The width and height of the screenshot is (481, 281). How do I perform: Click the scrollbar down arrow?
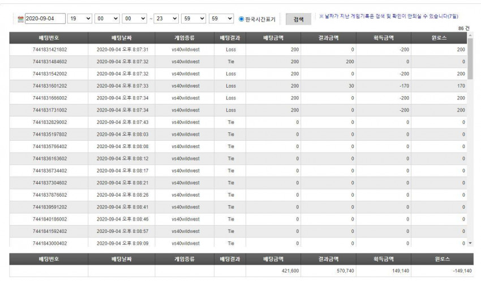(470, 243)
